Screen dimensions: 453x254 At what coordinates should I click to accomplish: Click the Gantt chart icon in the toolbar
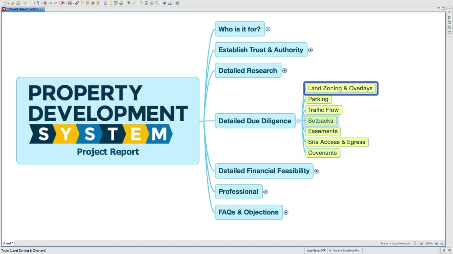(116, 3)
